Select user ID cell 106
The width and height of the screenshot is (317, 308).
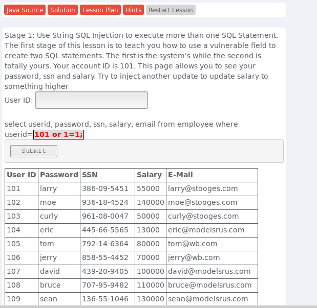[22, 257]
